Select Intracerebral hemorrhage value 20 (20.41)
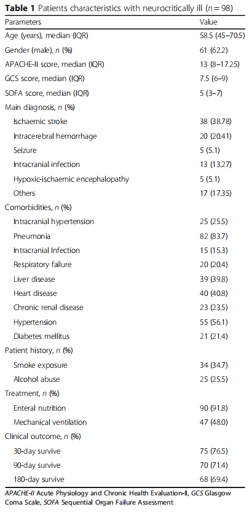The height and width of the screenshot is (512, 249). tap(216, 136)
